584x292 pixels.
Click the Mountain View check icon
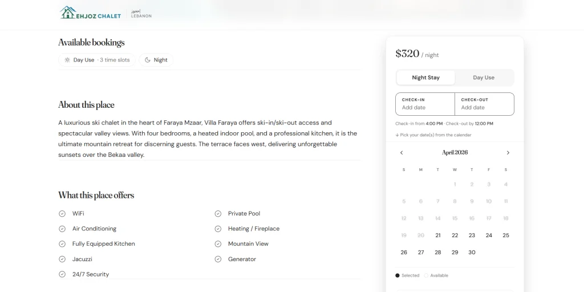click(x=218, y=244)
